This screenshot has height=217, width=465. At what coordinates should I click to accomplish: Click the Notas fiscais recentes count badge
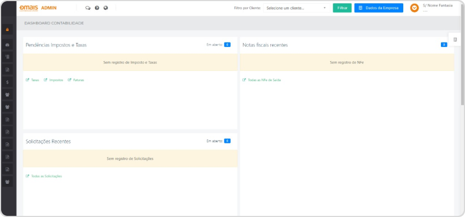(444, 45)
